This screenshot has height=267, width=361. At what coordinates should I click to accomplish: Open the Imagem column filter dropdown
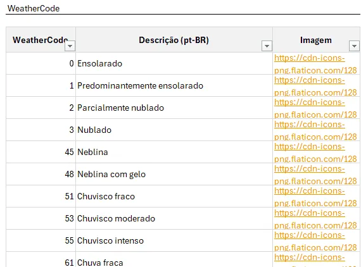point(354,46)
